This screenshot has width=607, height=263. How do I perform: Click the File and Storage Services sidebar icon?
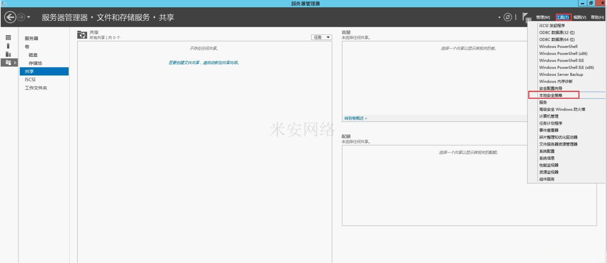pos(8,63)
